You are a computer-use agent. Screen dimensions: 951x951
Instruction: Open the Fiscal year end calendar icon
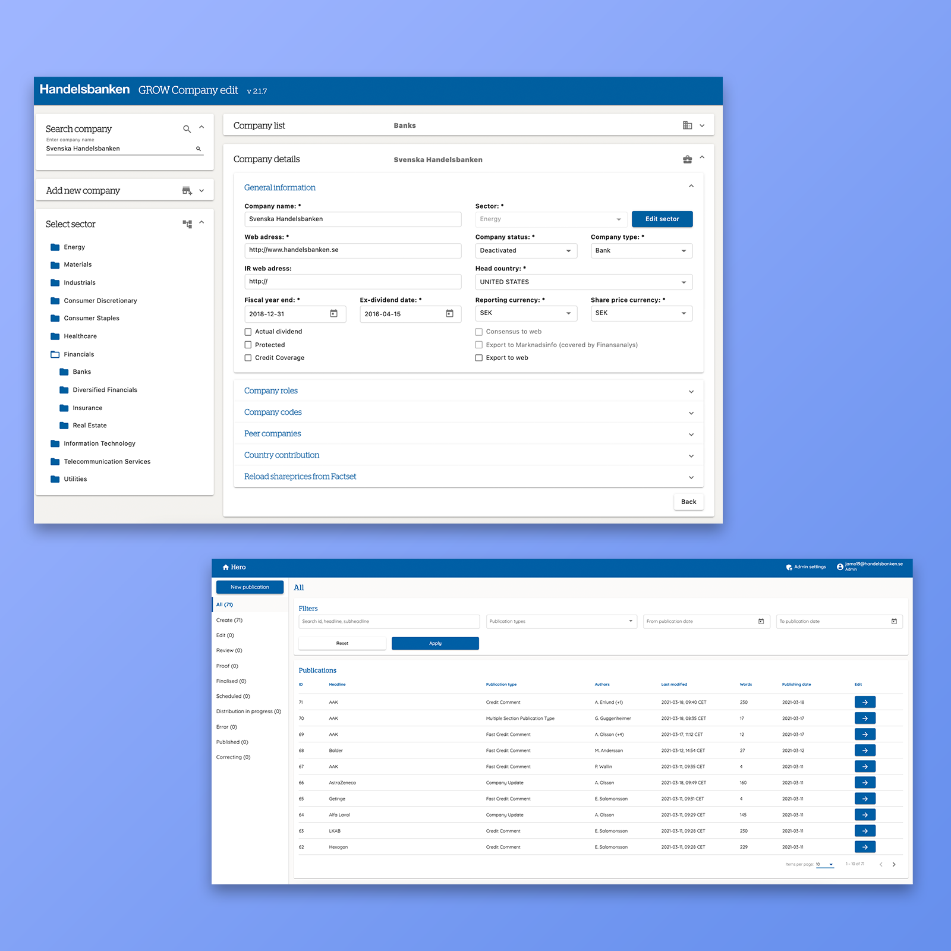[x=334, y=314]
